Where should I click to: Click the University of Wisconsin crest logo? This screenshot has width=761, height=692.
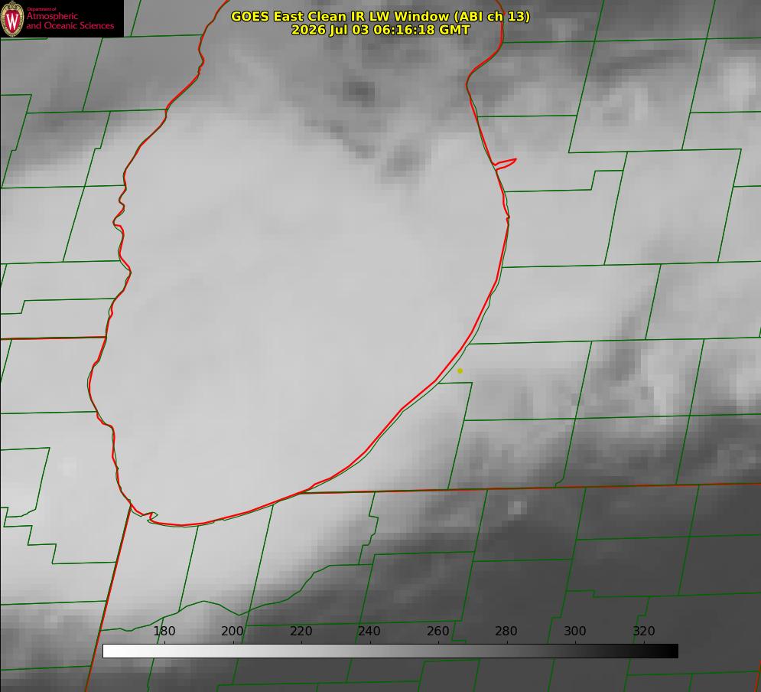click(12, 18)
